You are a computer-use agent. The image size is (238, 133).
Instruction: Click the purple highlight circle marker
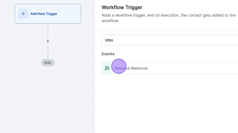point(119,66)
